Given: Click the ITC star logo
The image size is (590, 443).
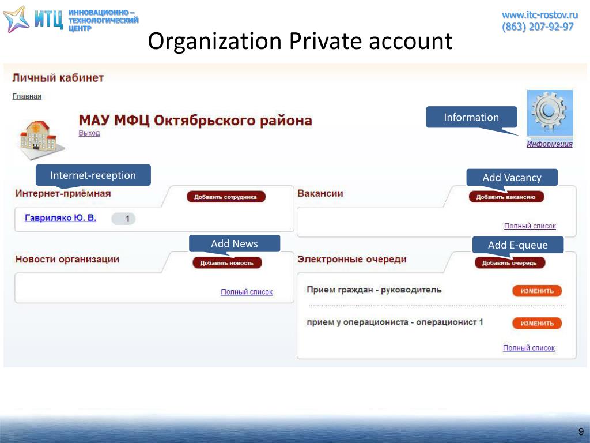Looking at the screenshot, I should point(16,20).
